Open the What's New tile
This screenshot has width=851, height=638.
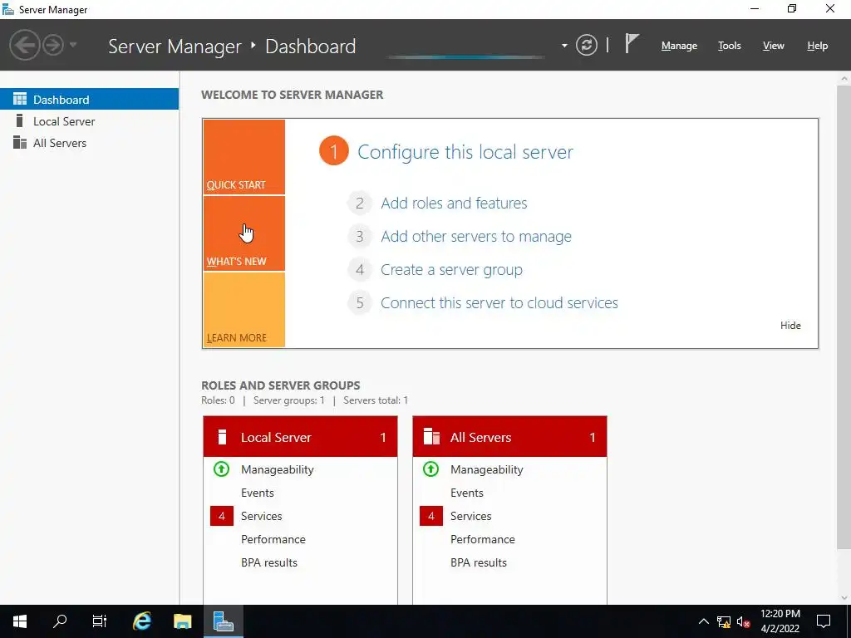[244, 233]
